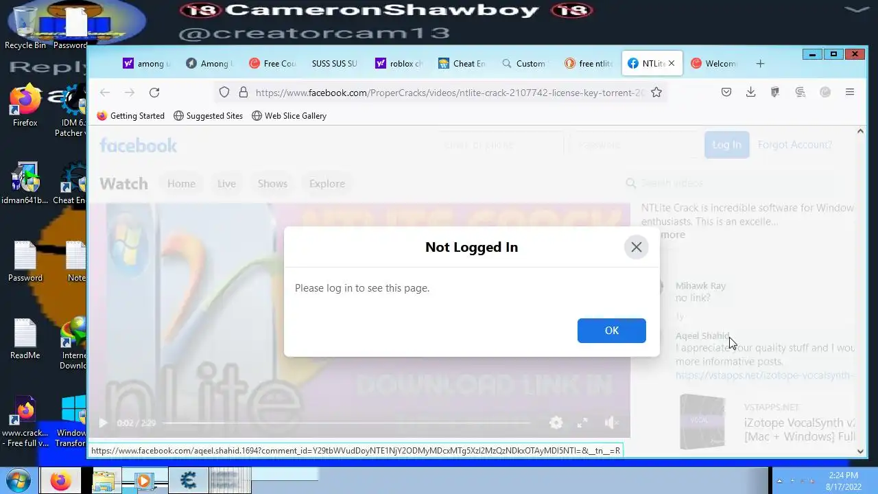Open the Cheat Engine taskbar icon

pyautogui.click(x=187, y=480)
